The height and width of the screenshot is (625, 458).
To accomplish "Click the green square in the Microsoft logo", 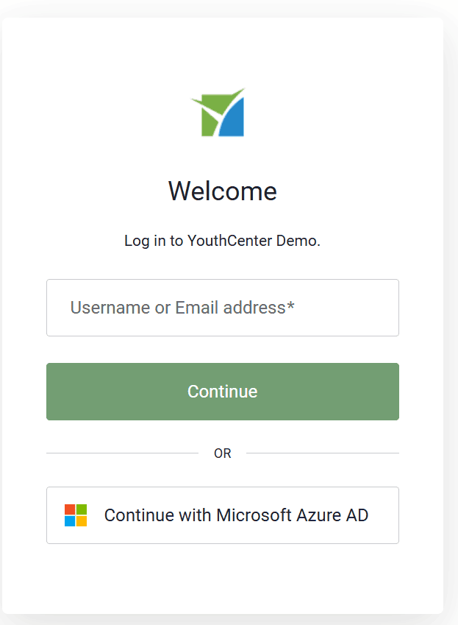I will click(x=81, y=509).
